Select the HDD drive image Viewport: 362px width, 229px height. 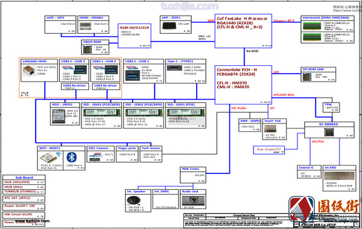(x=59, y=117)
